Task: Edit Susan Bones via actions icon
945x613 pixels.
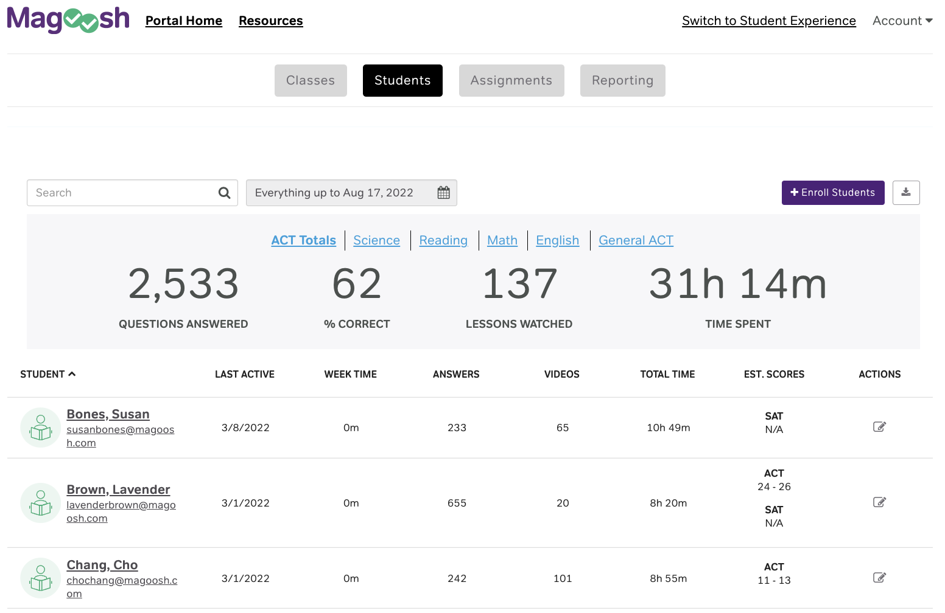Action: [879, 427]
